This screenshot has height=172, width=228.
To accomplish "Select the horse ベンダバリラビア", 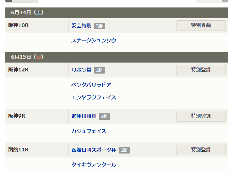I will click(91, 85).
